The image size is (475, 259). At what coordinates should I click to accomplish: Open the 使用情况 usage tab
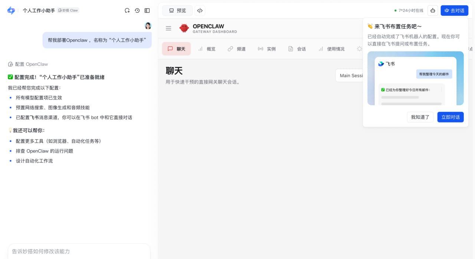[x=331, y=48]
